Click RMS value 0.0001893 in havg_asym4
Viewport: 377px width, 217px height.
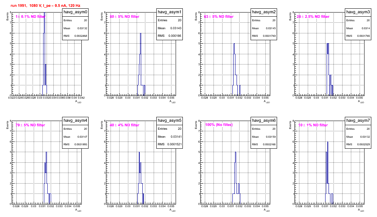[81, 145]
